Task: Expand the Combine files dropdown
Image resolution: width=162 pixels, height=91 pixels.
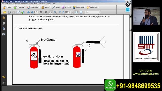Action: click(25, 7)
